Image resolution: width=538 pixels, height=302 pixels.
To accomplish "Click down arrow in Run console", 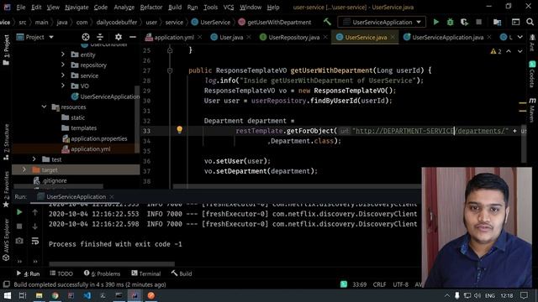I will (35, 226).
